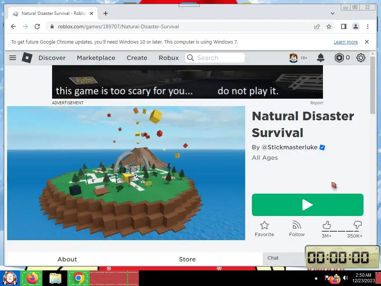Viewport: 381px width, 286px height.
Task: Go forward in Chrome
Action: (25, 26)
